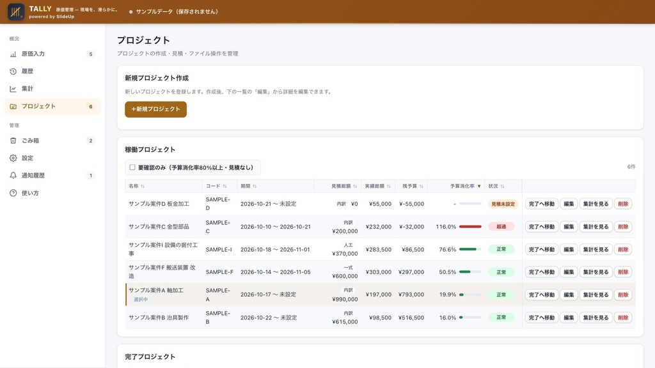This screenshot has width=655, height=368.
Task: Click the 見積未設定 status badge
Action: (503, 204)
